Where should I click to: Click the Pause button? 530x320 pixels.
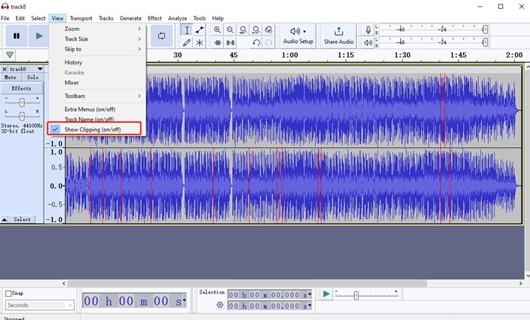(x=16, y=35)
